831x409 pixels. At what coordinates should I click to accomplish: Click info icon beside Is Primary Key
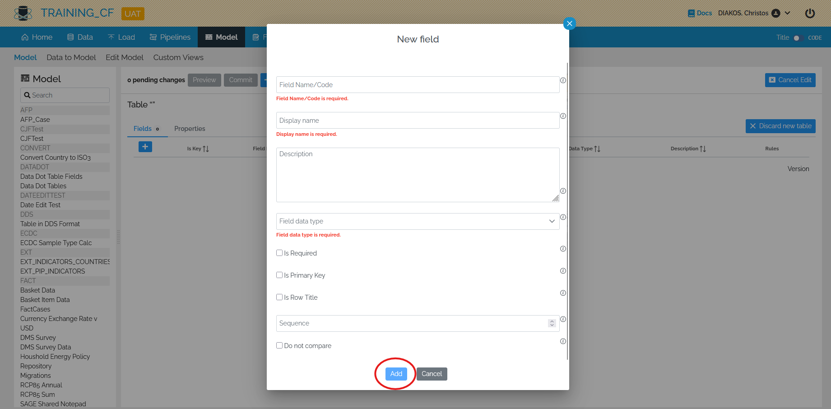pos(563,271)
